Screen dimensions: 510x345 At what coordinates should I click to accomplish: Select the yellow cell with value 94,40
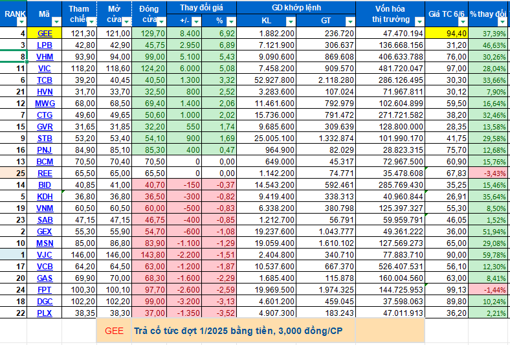(x=447, y=34)
